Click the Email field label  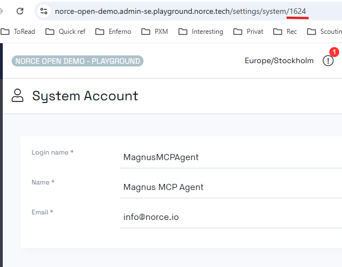click(x=42, y=212)
